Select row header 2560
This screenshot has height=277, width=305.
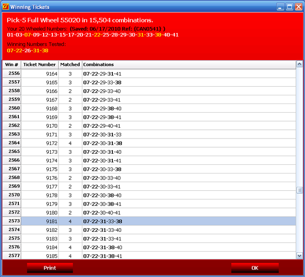pos(12,109)
